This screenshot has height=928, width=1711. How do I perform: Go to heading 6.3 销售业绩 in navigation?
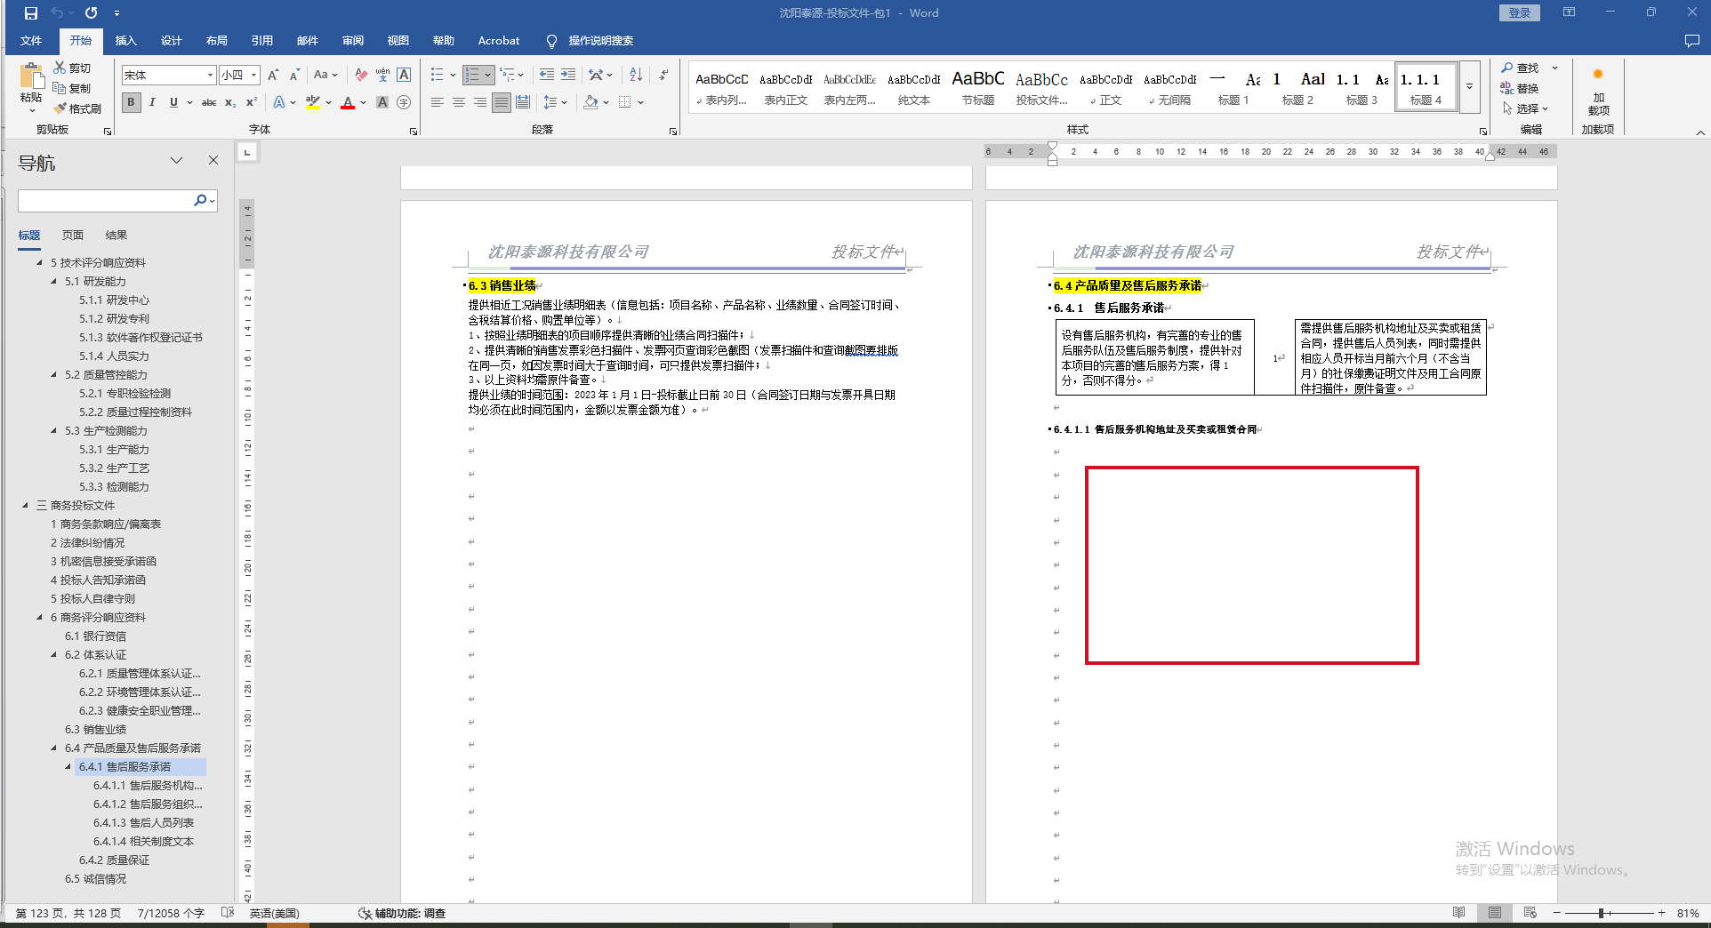click(x=95, y=729)
